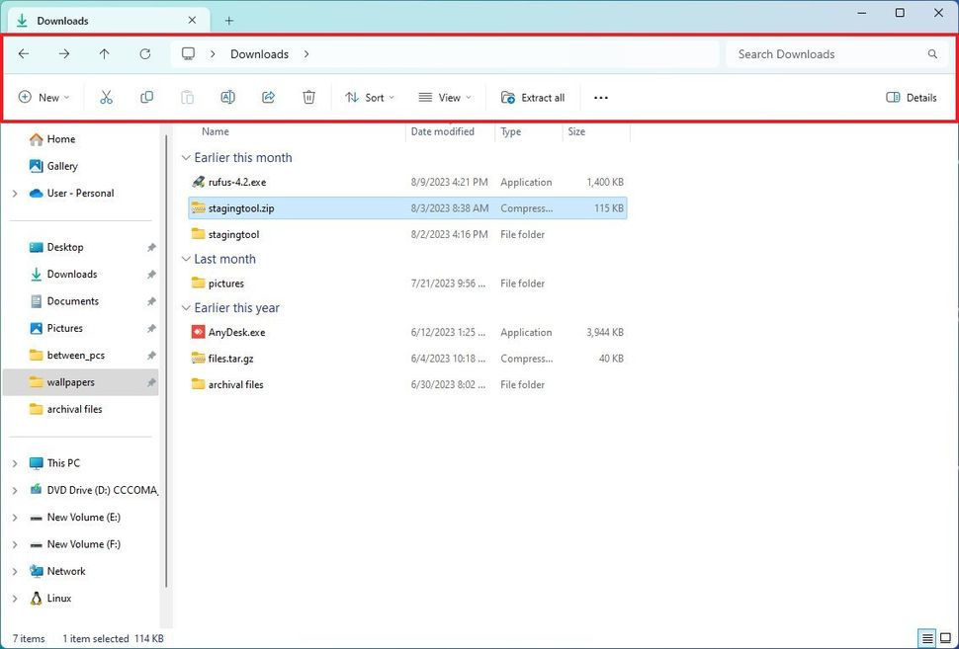Click the Downloads window tab
This screenshot has height=649, width=959.
[x=109, y=20]
